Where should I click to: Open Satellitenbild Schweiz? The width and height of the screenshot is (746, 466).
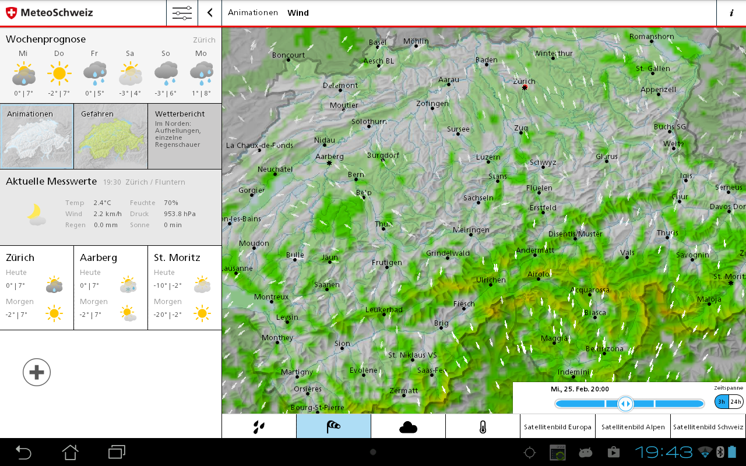(x=708, y=427)
